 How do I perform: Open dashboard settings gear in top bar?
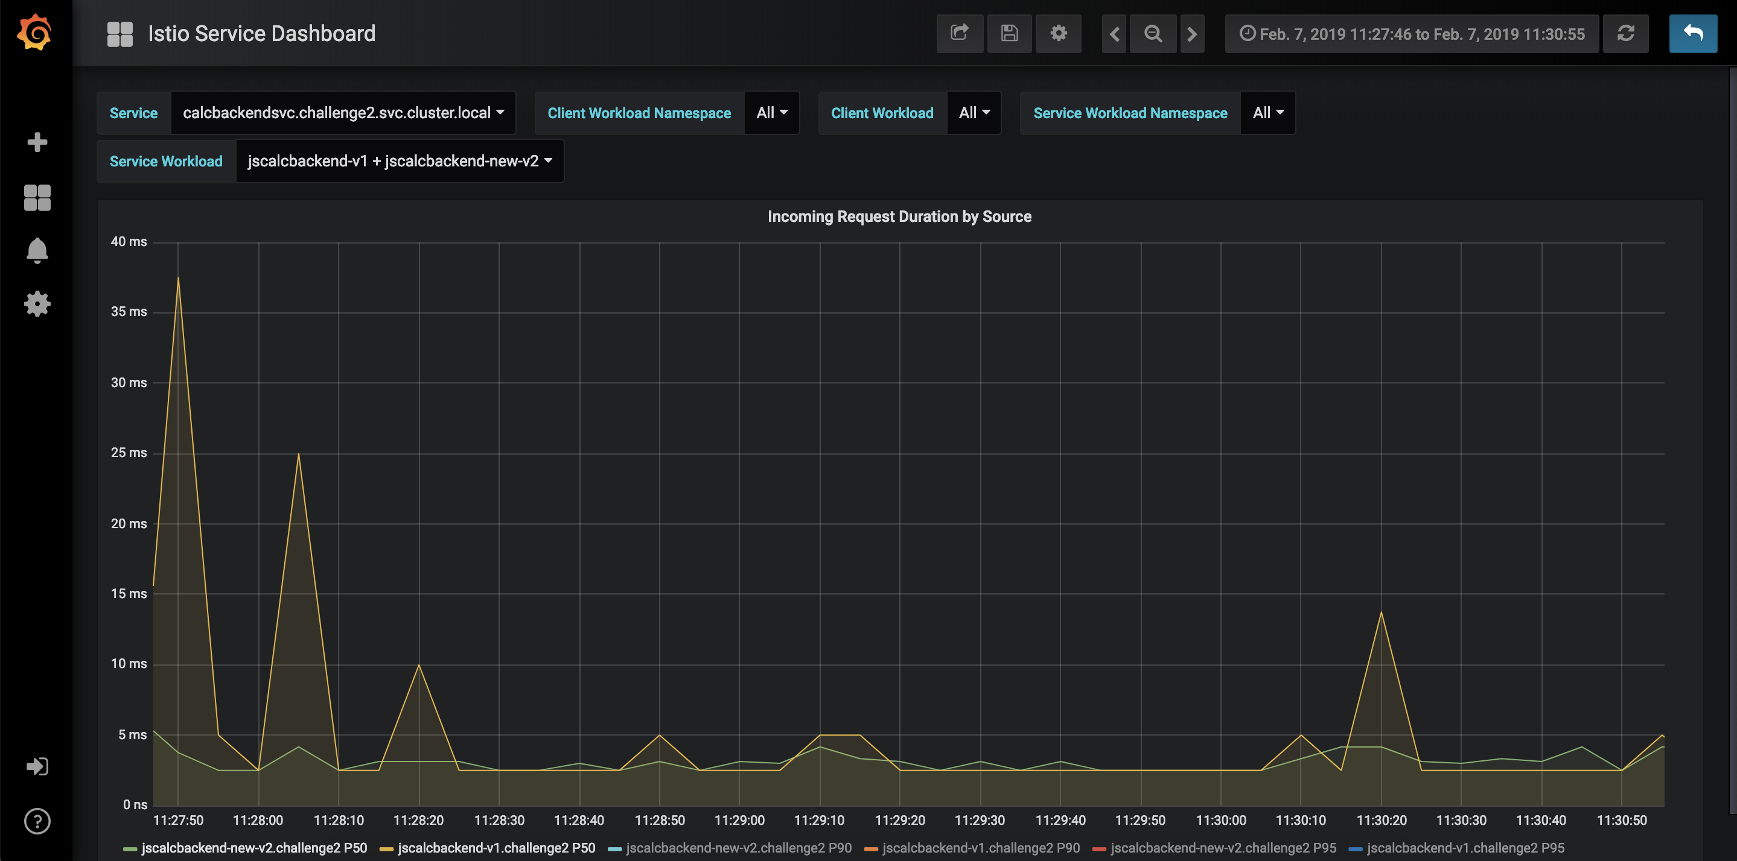point(1059,34)
